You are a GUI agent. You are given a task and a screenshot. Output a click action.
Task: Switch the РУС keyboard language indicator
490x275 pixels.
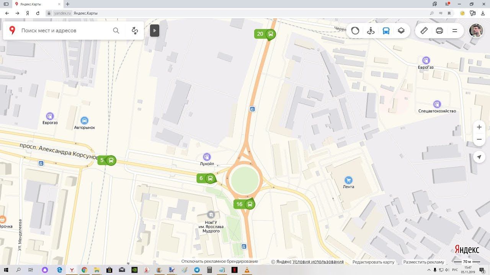click(455, 270)
